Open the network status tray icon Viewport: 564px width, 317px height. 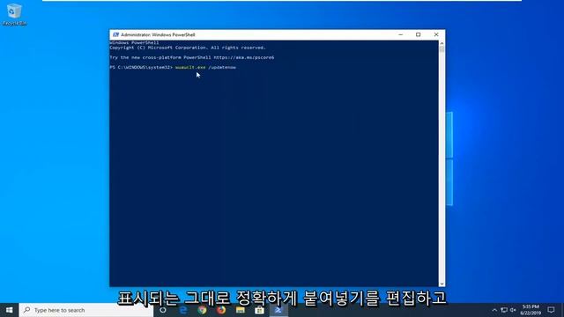[x=504, y=310]
